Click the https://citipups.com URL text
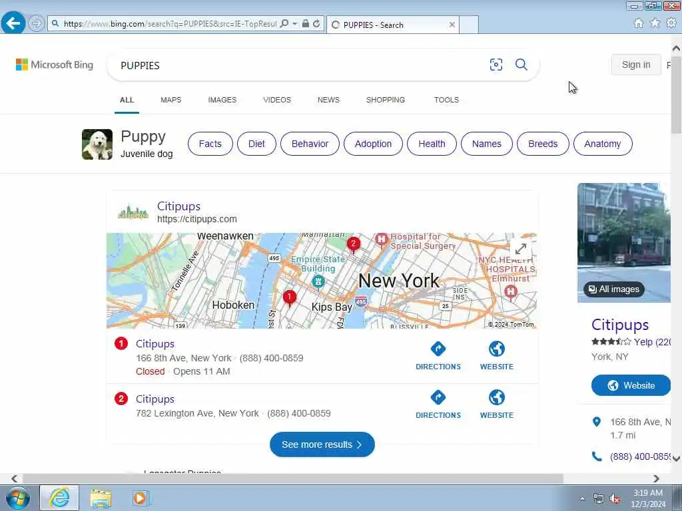Screen dimensions: 682x511 click(197, 220)
